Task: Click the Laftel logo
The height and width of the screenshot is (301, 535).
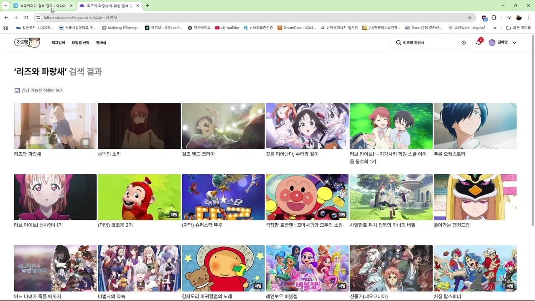Action: [x=27, y=43]
